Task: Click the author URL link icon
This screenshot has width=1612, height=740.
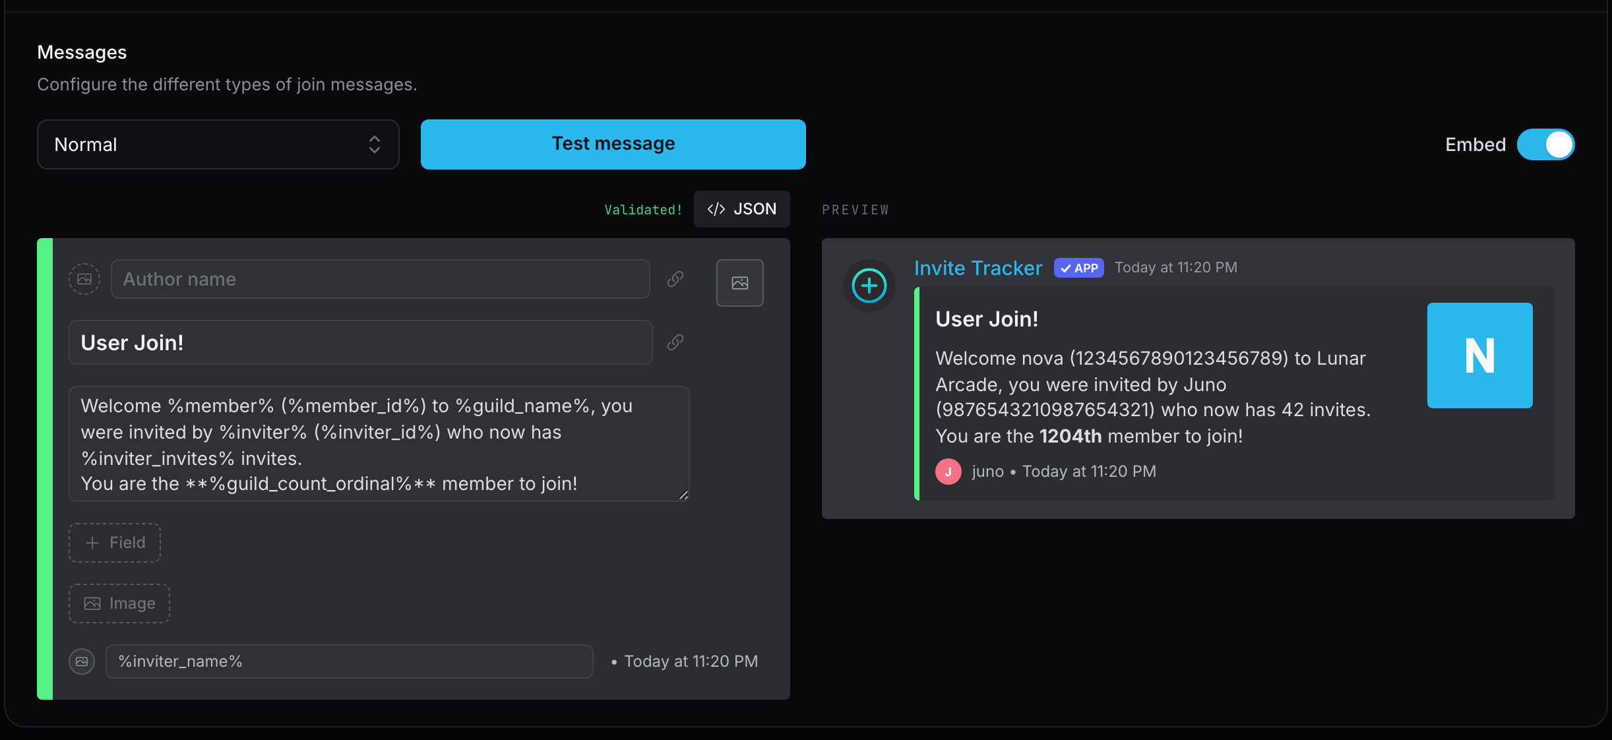Action: pos(675,279)
